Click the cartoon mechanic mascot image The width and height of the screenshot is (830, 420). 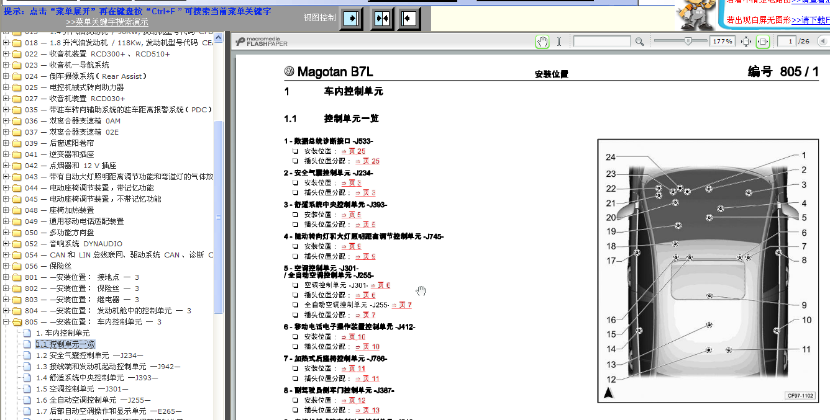(x=695, y=15)
